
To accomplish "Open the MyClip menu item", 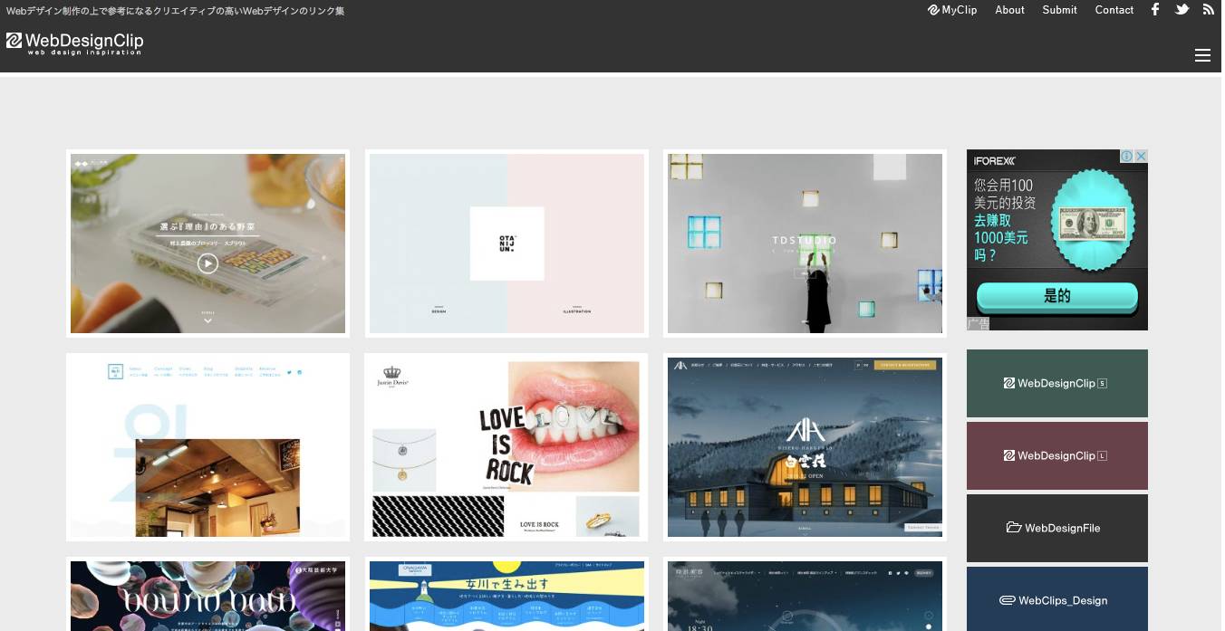I will [952, 10].
